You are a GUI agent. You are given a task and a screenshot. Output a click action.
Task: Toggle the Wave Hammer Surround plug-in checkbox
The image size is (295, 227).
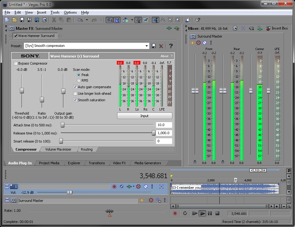pyautogui.click(x=16, y=36)
